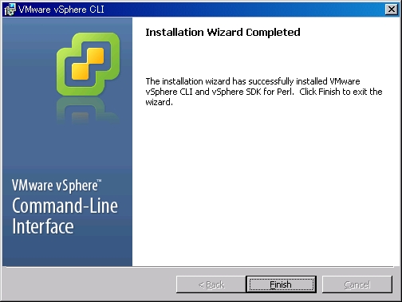Click the word 'wizard.' ending the message

(159, 102)
